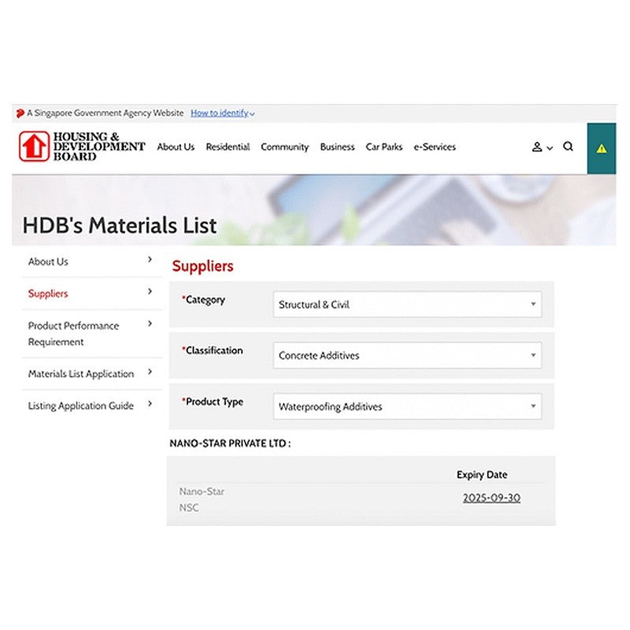Click the NSC product text
Screen dimensions: 630x630
click(189, 507)
